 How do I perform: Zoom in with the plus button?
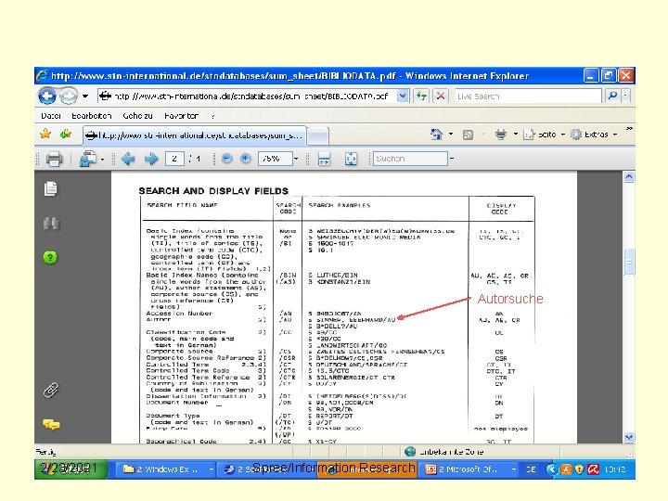[x=245, y=159]
